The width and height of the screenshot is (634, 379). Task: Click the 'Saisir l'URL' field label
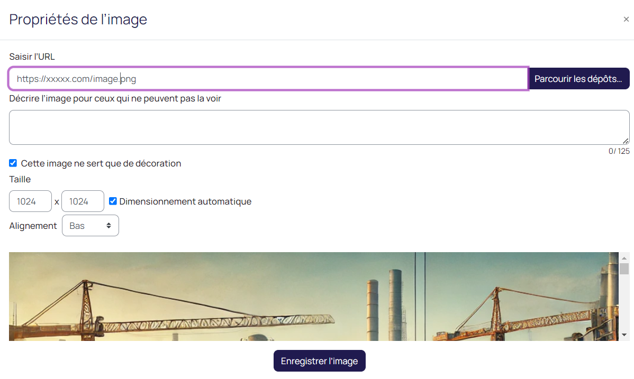[32, 57]
